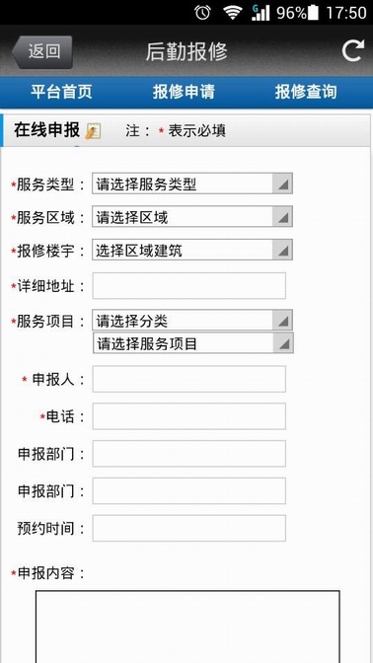Expand the 请选择服务项目 dropdown
373x663 pixels.
click(193, 343)
